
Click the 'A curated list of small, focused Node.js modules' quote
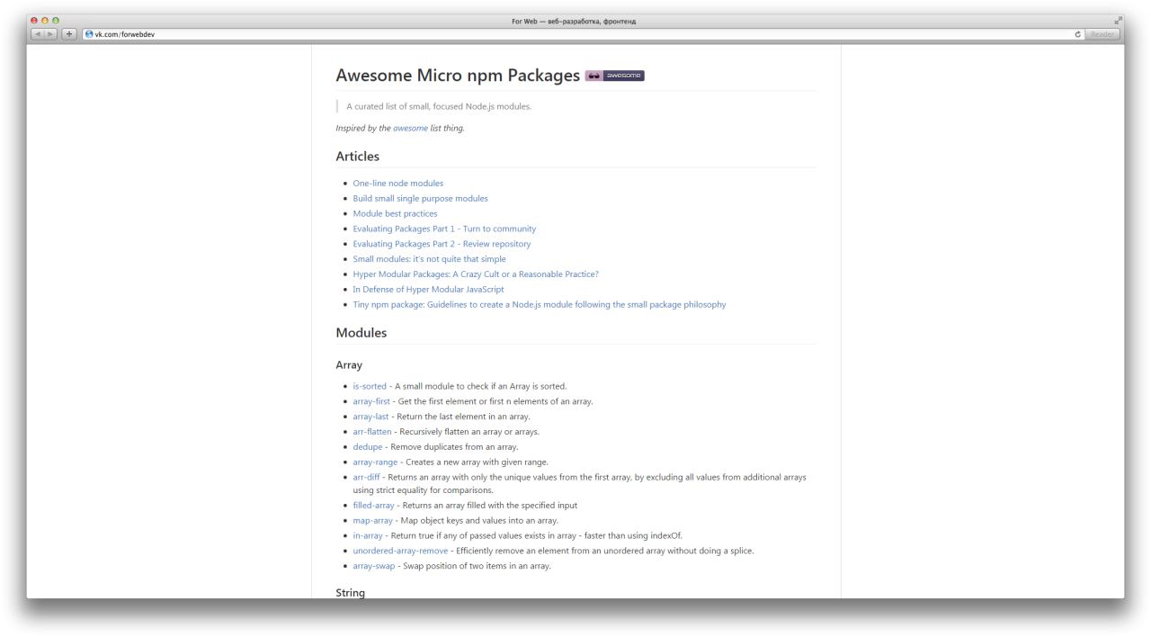click(x=439, y=106)
